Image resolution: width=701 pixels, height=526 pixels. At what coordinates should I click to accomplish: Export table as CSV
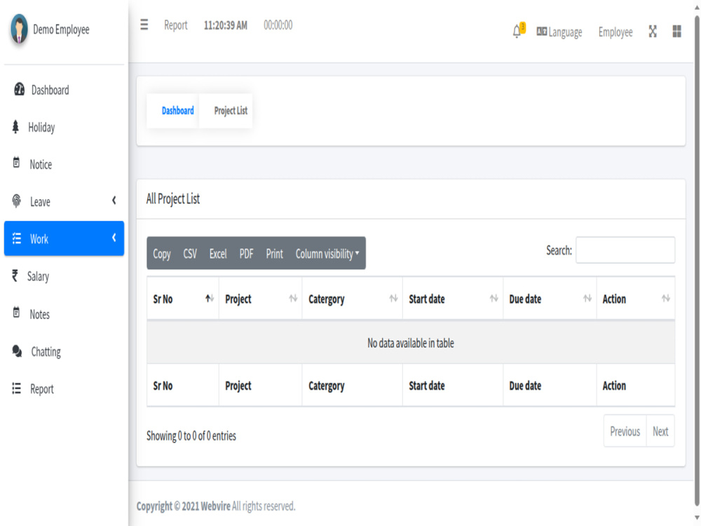click(x=190, y=254)
